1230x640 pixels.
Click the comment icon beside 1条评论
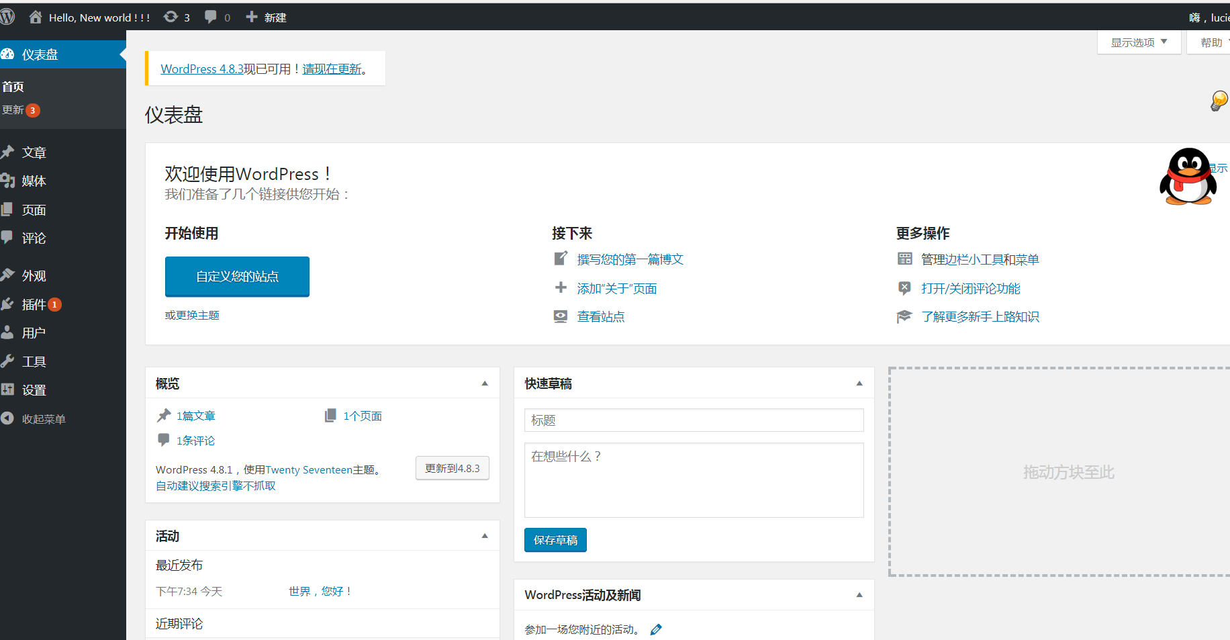[164, 440]
